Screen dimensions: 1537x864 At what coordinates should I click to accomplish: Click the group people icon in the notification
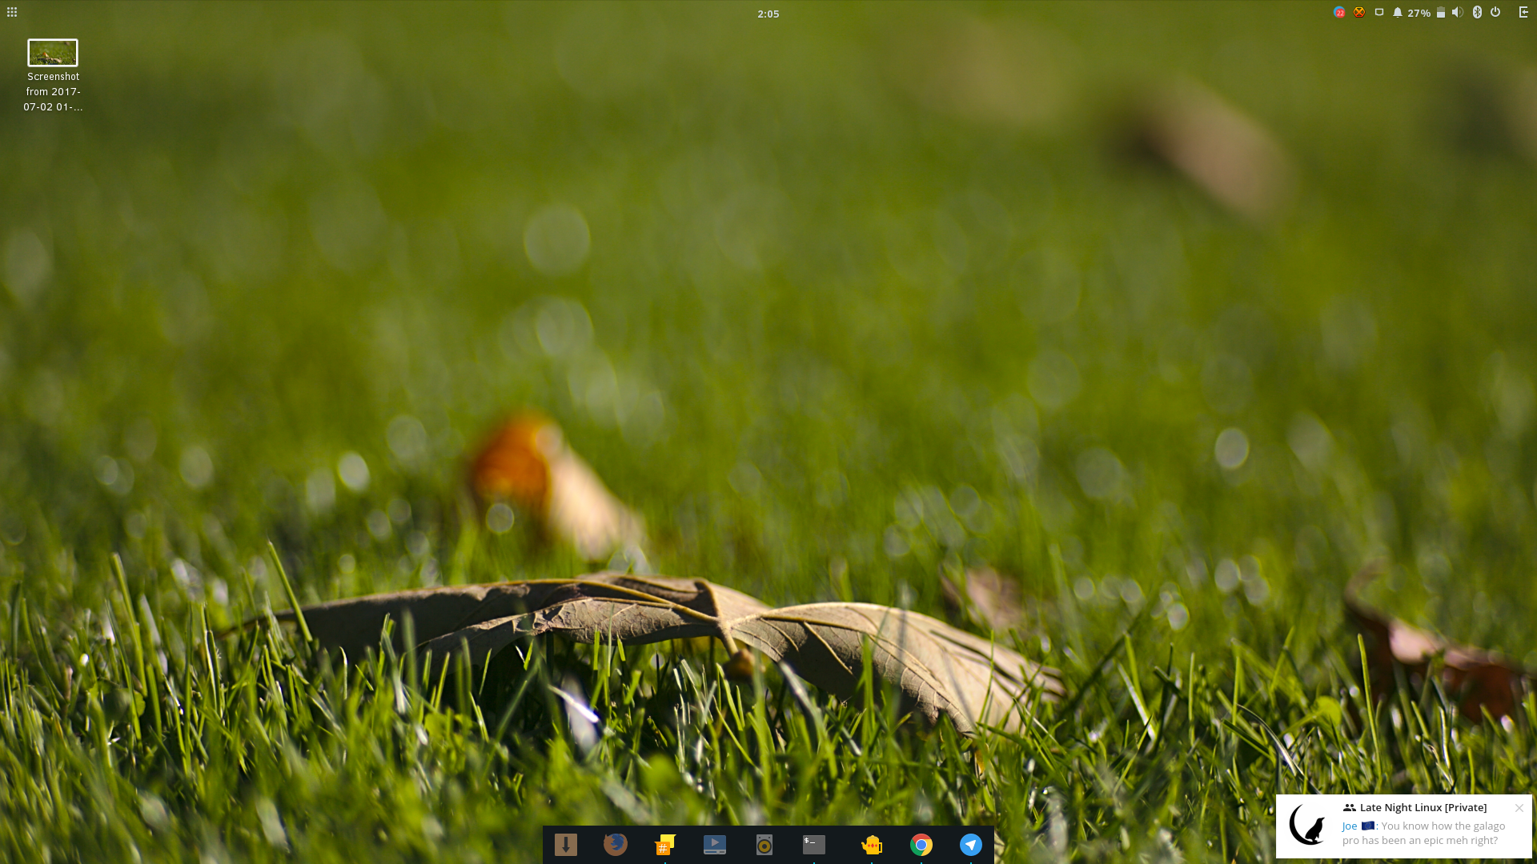coord(1350,808)
